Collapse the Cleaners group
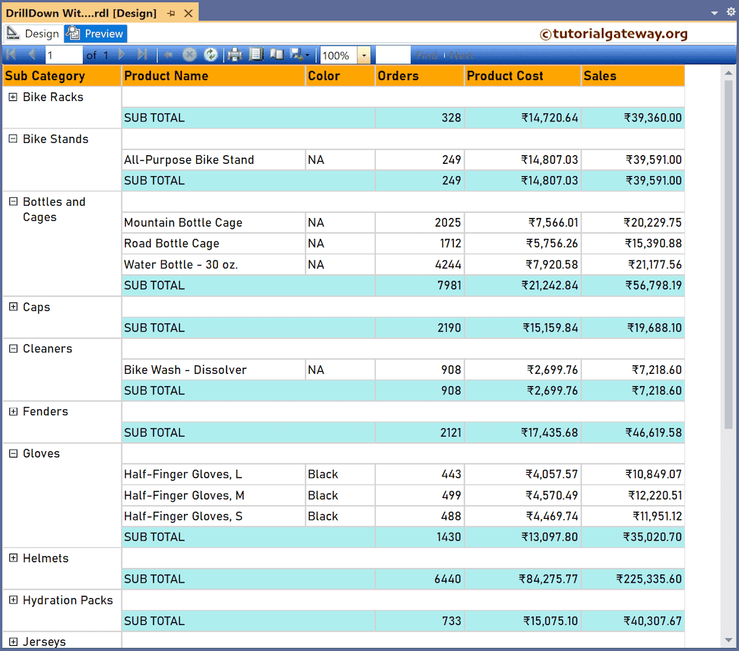Viewport: 739px width, 651px height. point(14,349)
